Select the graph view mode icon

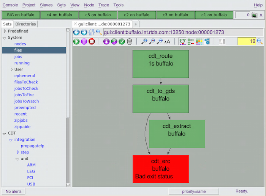click(182, 41)
